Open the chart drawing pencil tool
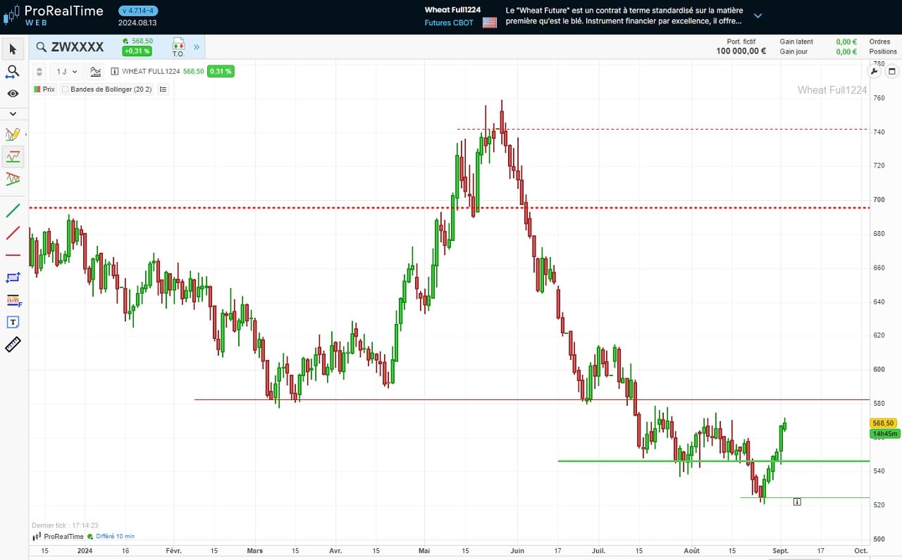Image resolution: width=902 pixels, height=560 pixels. pos(13,134)
